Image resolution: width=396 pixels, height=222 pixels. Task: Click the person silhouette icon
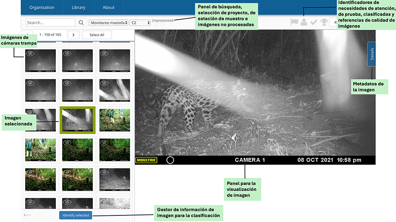[304, 22]
